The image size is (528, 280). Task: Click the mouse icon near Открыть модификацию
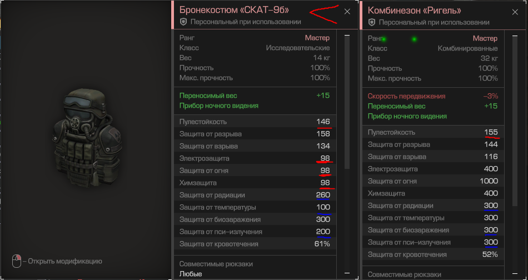point(17,261)
